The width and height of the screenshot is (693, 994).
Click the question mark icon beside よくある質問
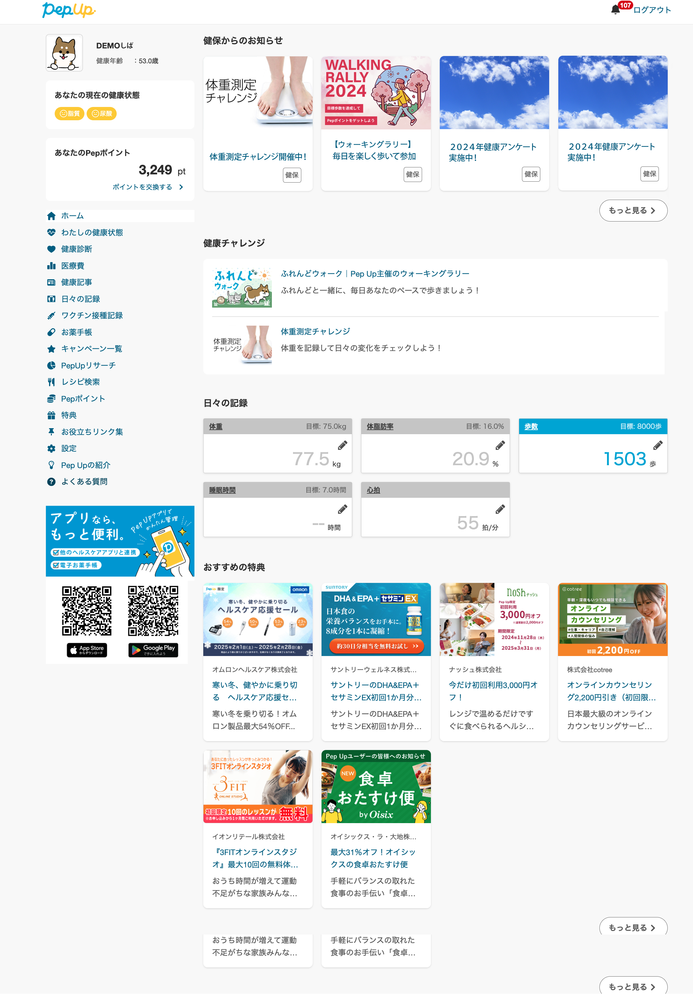click(52, 482)
